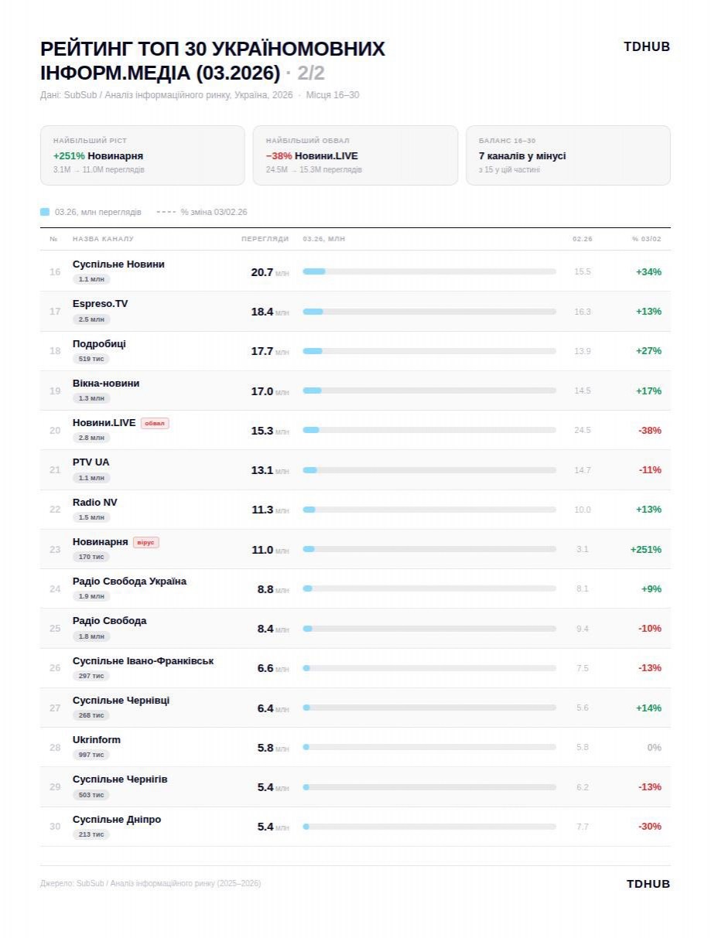Click the '1.5 млн' subscriber badge under Radio NV
Screen dimensions: 711x938
coord(91,517)
